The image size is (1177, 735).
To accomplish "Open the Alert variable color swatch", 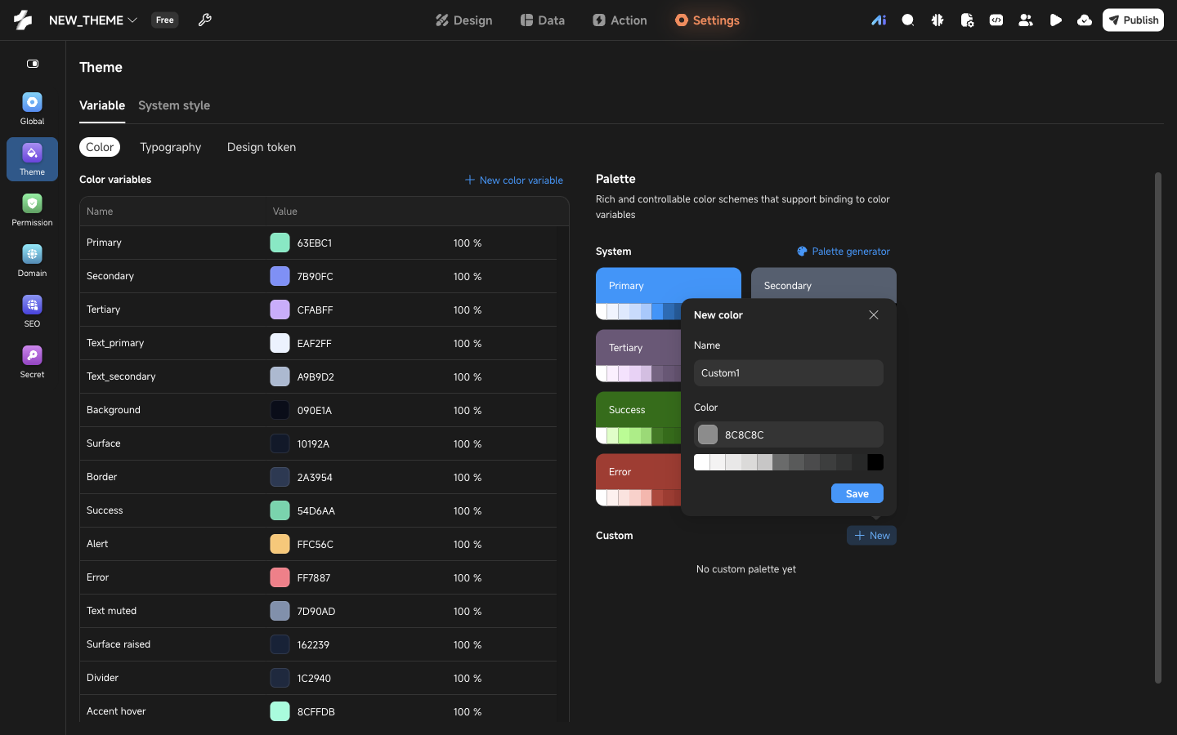I will [280, 544].
